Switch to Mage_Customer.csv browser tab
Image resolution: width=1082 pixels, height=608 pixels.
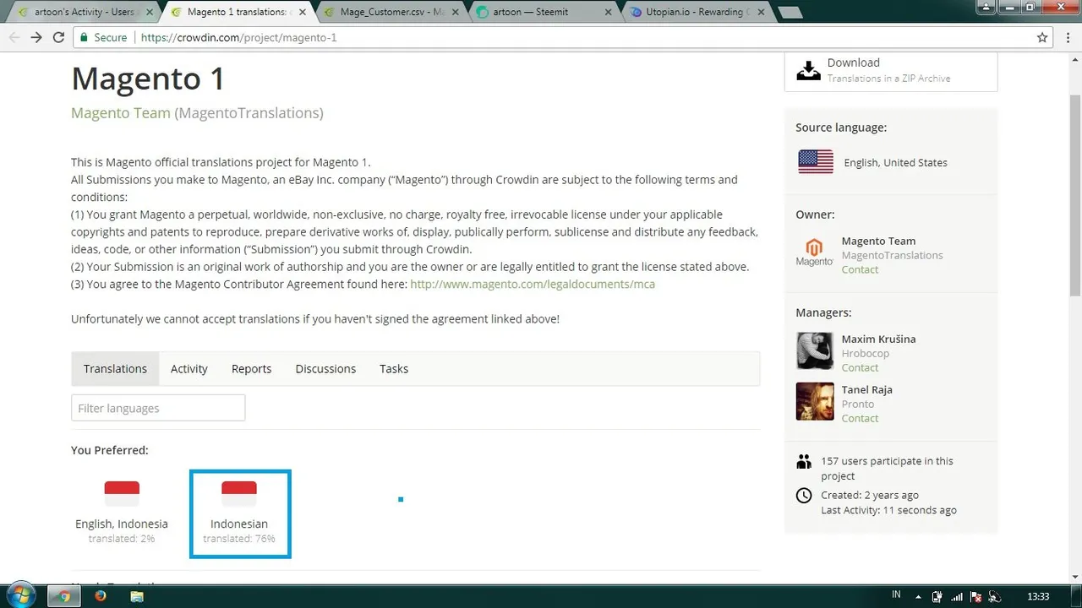389,13
